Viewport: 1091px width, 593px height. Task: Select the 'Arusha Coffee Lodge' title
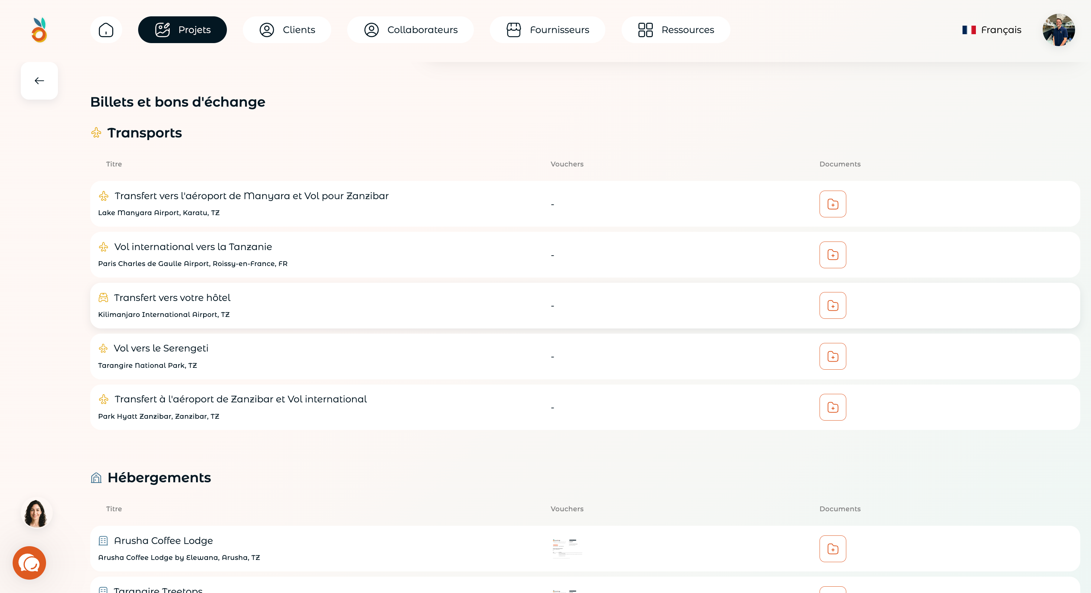point(163,541)
